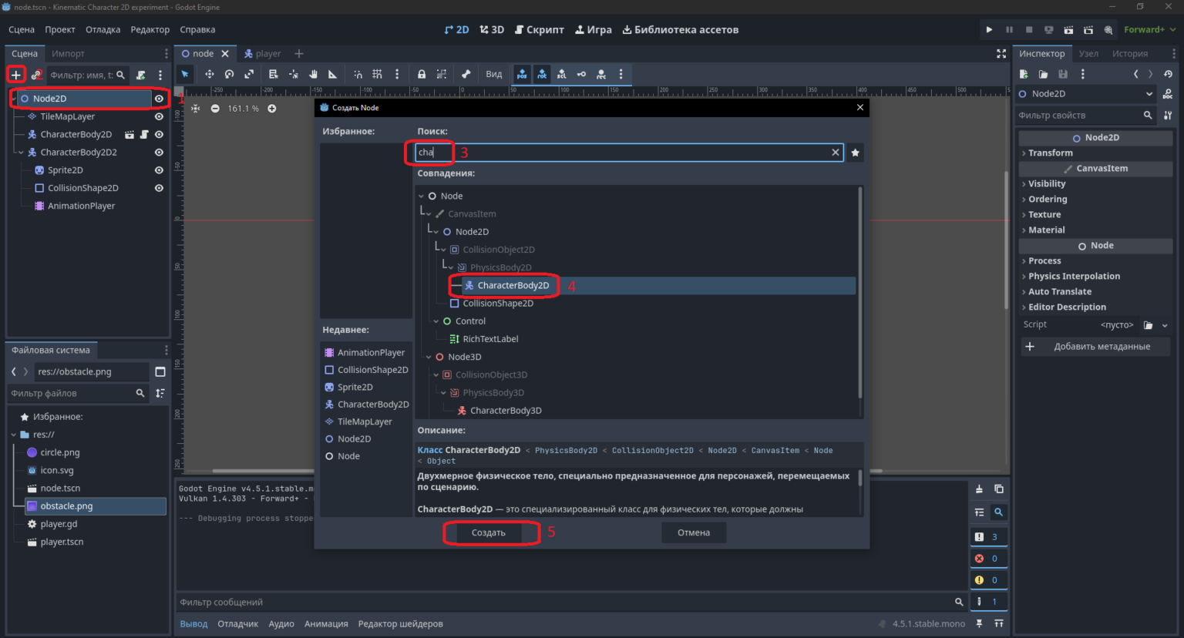1184x638 pixels.
Task: Collapse Node3D in the node tree dialog
Action: (429, 357)
